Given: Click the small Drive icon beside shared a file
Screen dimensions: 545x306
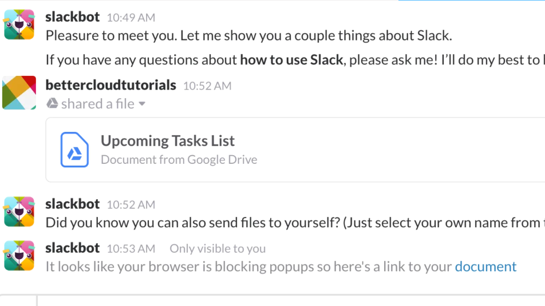Looking at the screenshot, I should click(52, 103).
